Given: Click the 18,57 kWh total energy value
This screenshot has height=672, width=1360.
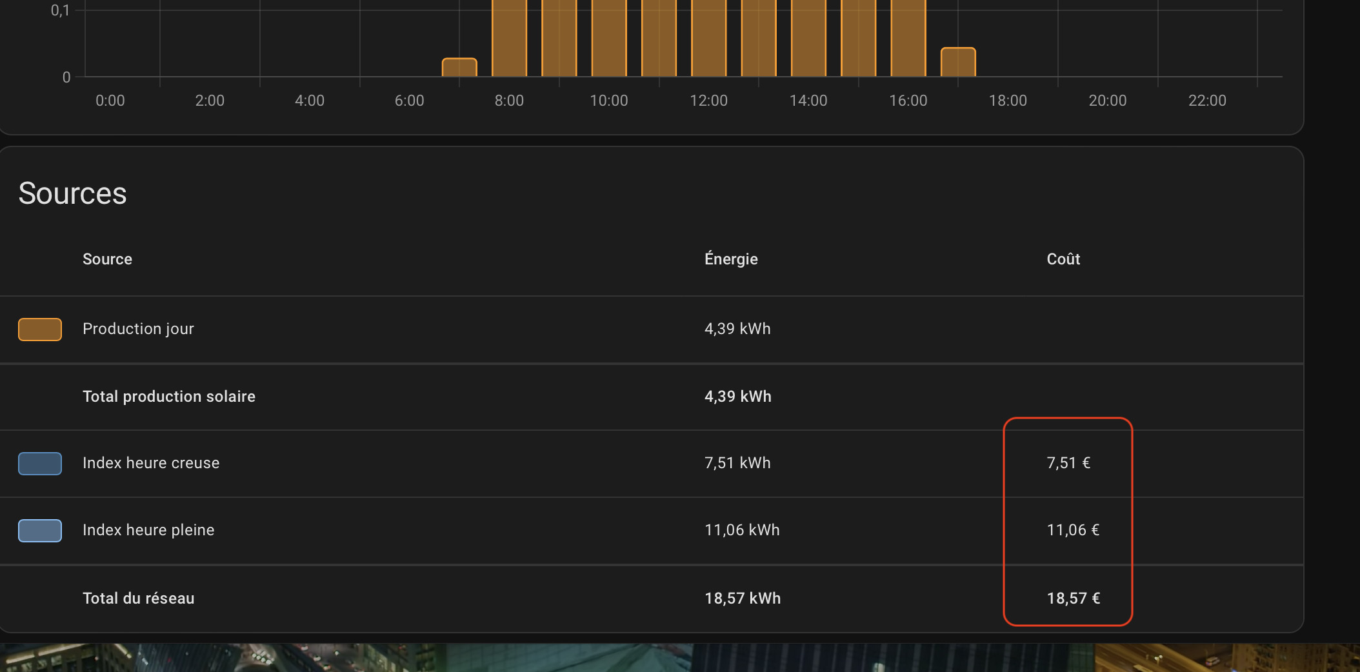Looking at the screenshot, I should click(x=743, y=598).
